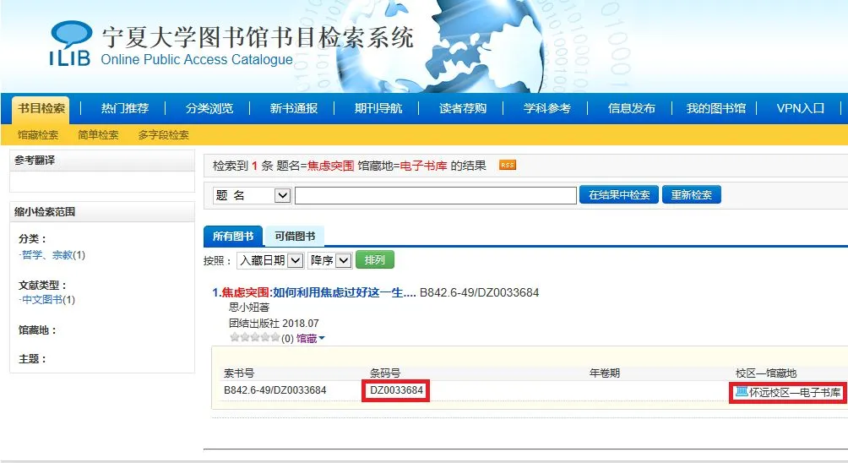Screen dimensions: 848x463
Task: Click the 宁夏大学图书馆书目检索系统 title
Action: tap(258, 37)
